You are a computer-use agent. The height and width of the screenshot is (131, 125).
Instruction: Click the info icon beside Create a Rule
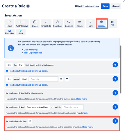28,6
